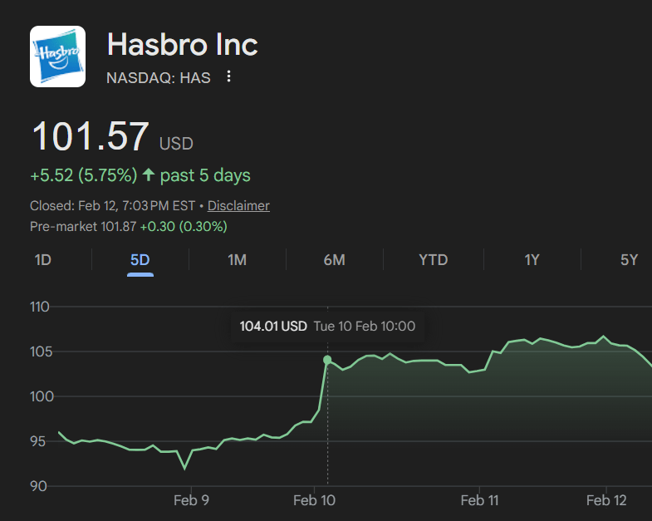Click the highlighted green chart data point
The height and width of the screenshot is (521, 652).
click(x=327, y=360)
